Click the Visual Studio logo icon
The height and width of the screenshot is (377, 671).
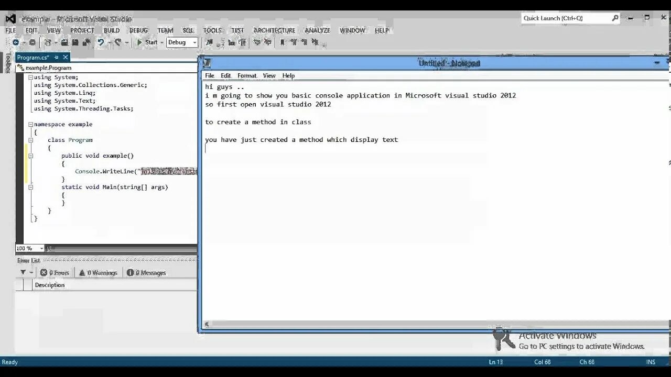10,19
